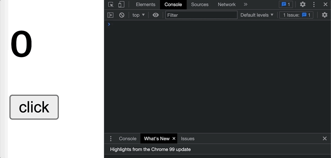
Task: Open Console settings gear in console toolbar
Action: pyautogui.click(x=325, y=15)
